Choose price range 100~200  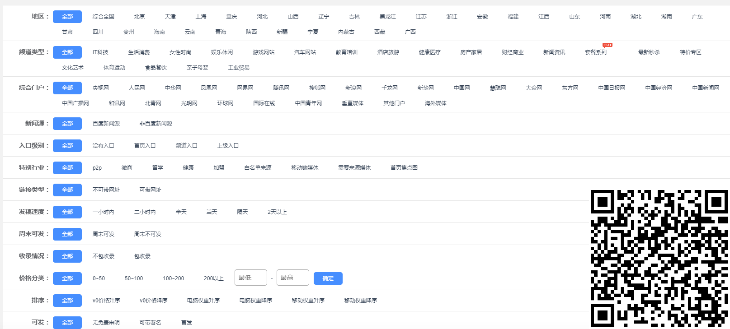(174, 278)
